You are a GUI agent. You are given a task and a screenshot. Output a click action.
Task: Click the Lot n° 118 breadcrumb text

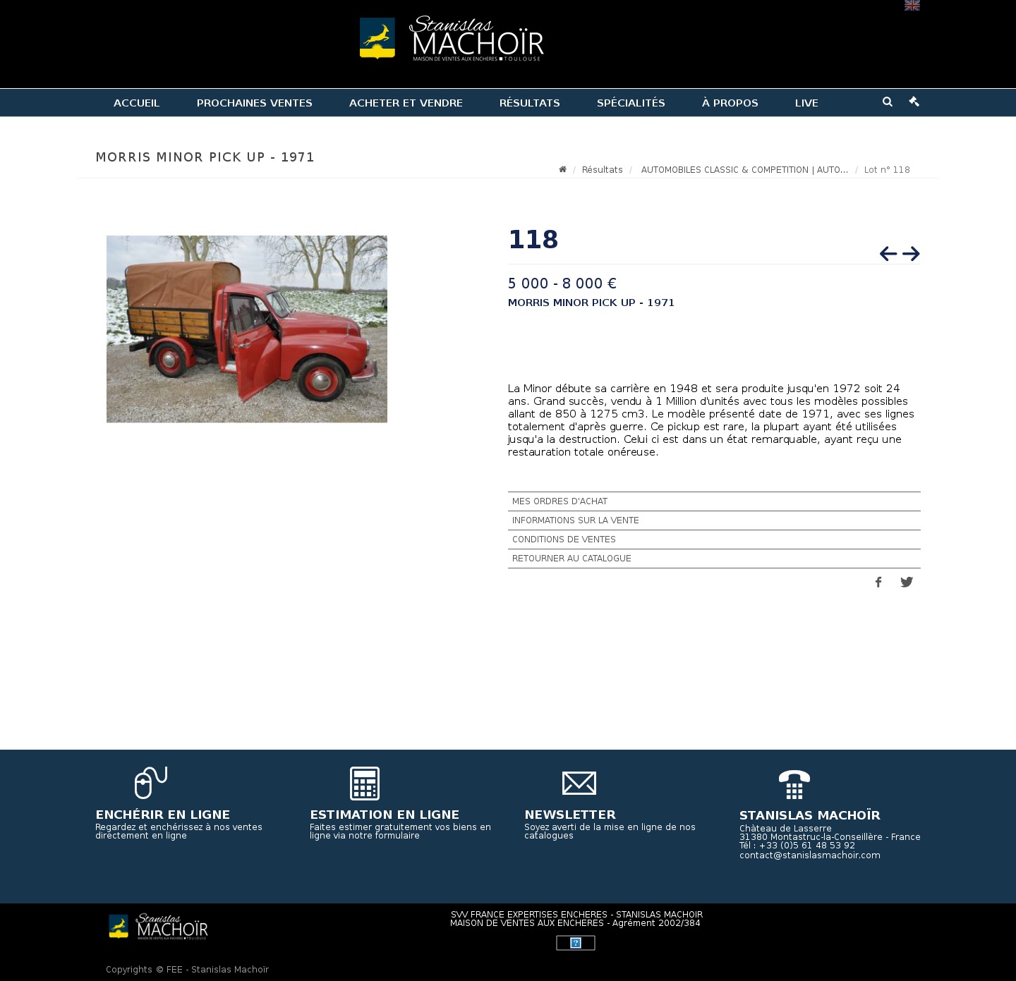coord(887,169)
